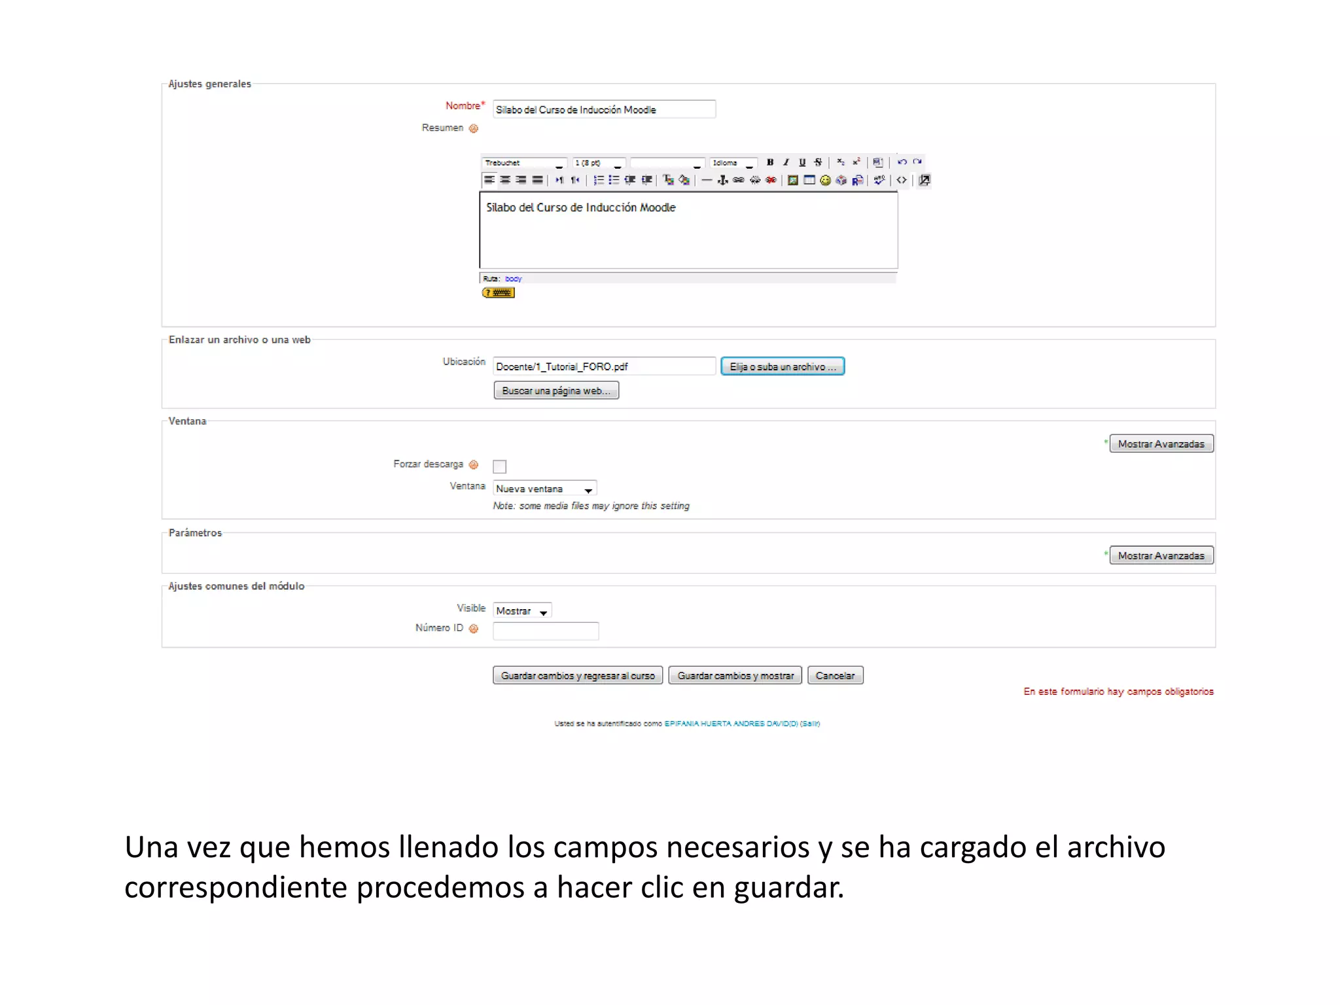Image resolution: width=1340 pixels, height=1005 pixels.
Task: Open the Ventana dropdown set to Nueva ventana
Action: point(544,488)
